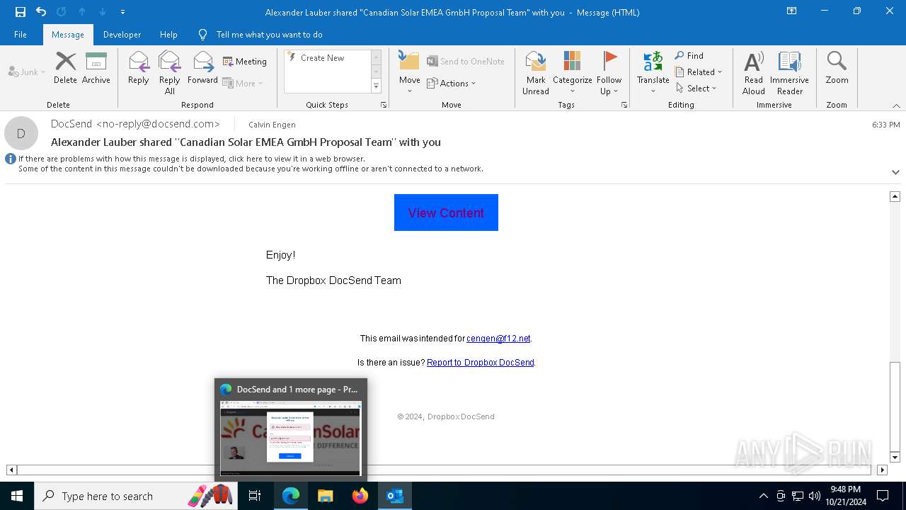The image size is (906, 510).
Task: Expand More respond actions dropdown
Action: pyautogui.click(x=243, y=84)
